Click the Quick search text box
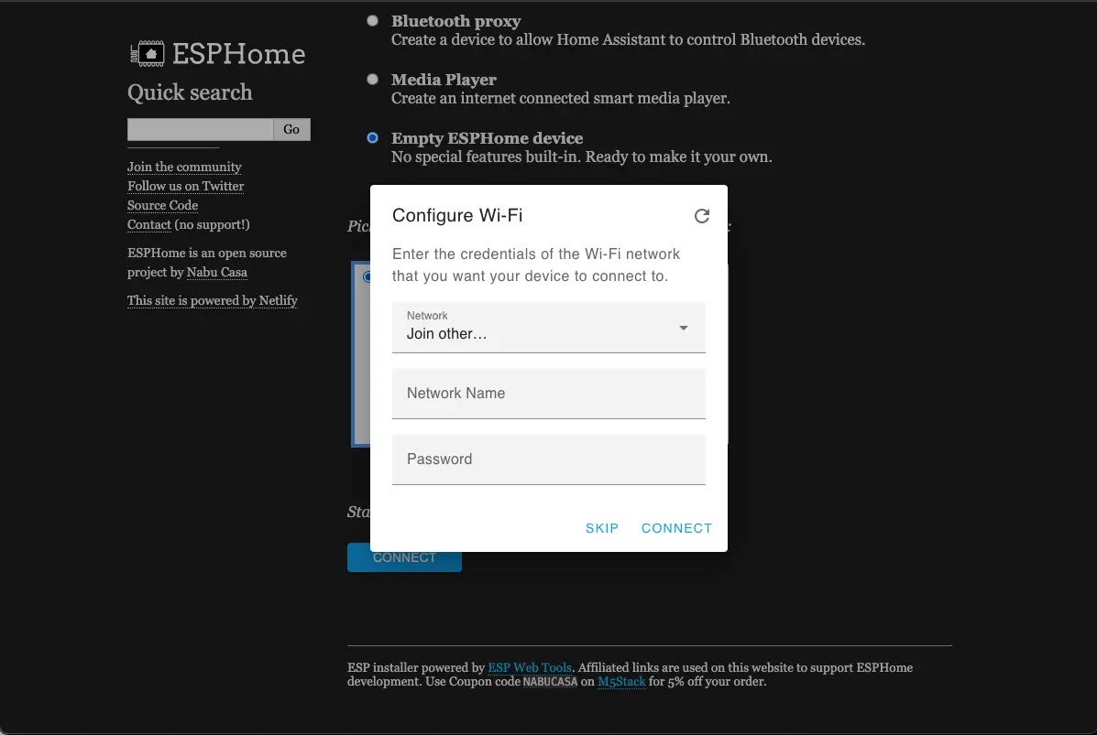This screenshot has width=1097, height=735. 200,129
